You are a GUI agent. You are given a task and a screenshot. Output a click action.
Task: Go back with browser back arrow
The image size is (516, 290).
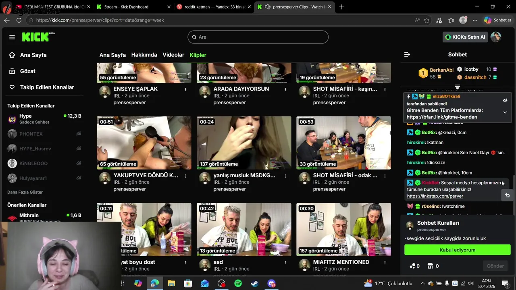(7, 20)
